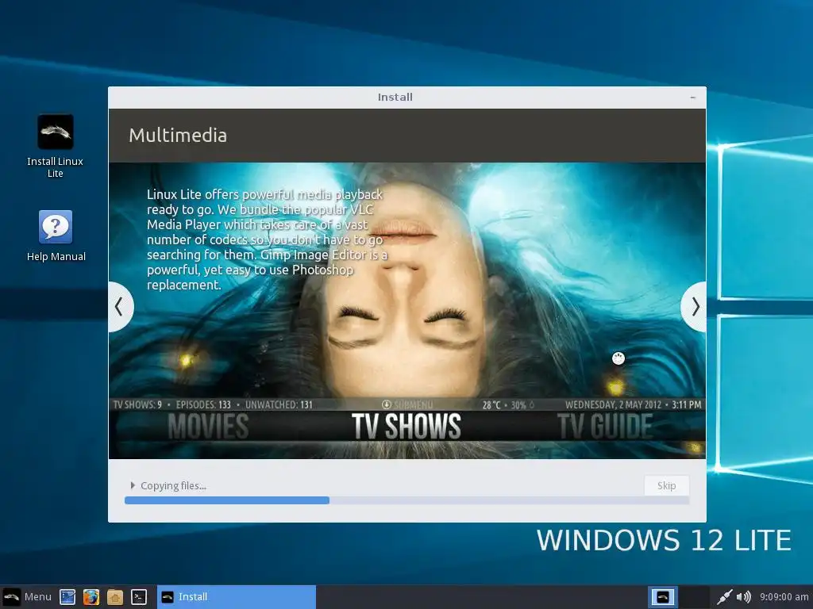Click the Copying files... status text
813x609 pixels.
pyautogui.click(x=173, y=485)
